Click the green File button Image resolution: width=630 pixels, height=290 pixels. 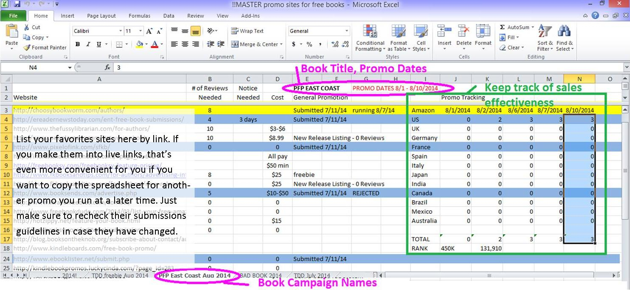coord(13,16)
